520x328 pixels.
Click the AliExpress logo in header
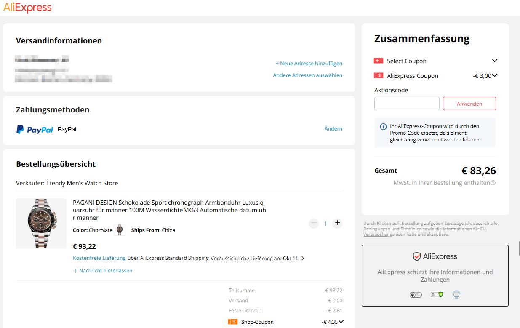[27, 8]
